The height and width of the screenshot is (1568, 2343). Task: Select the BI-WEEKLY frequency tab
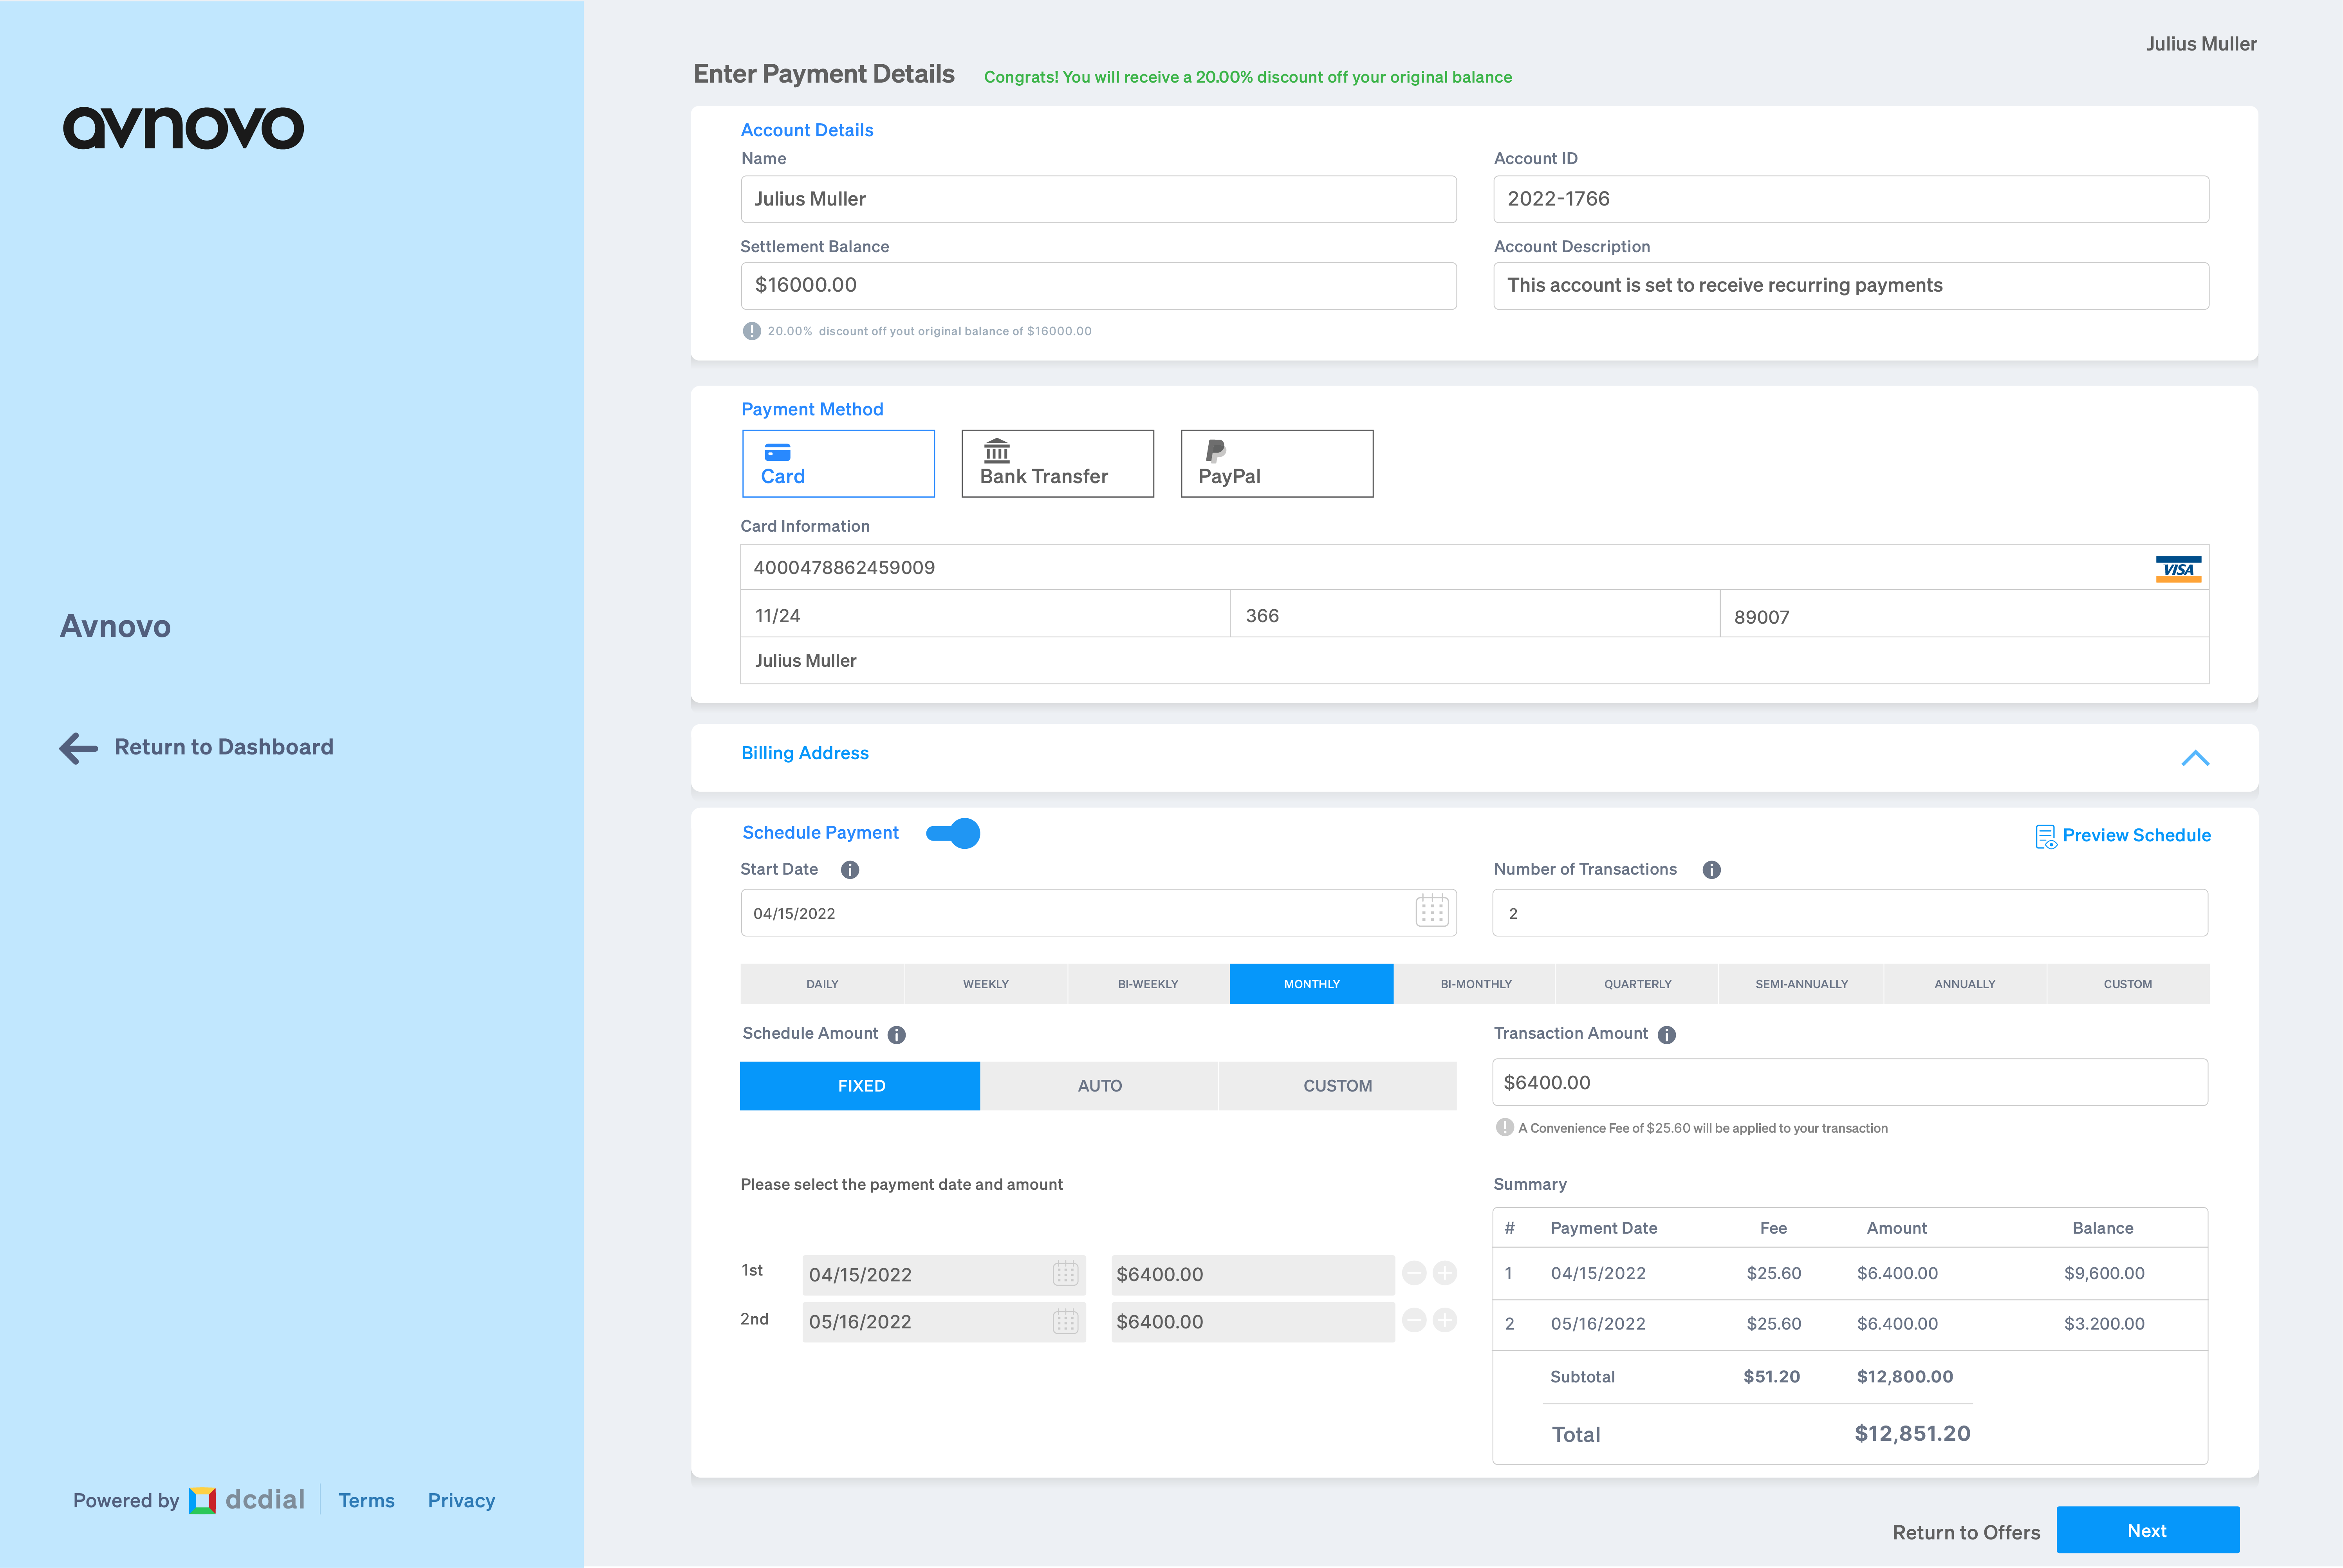point(1148,984)
